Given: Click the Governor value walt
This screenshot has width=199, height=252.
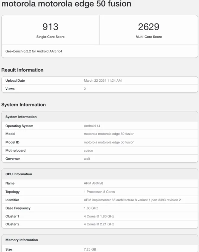Looking at the screenshot, I should (87, 159).
